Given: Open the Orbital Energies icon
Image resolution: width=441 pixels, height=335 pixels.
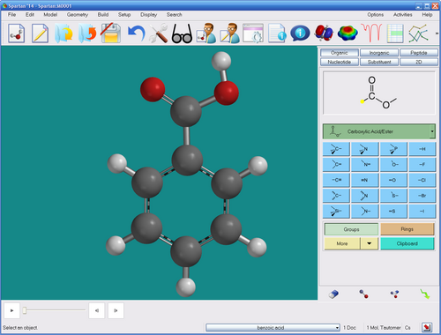Looking at the screenshot, I should 324,33.
